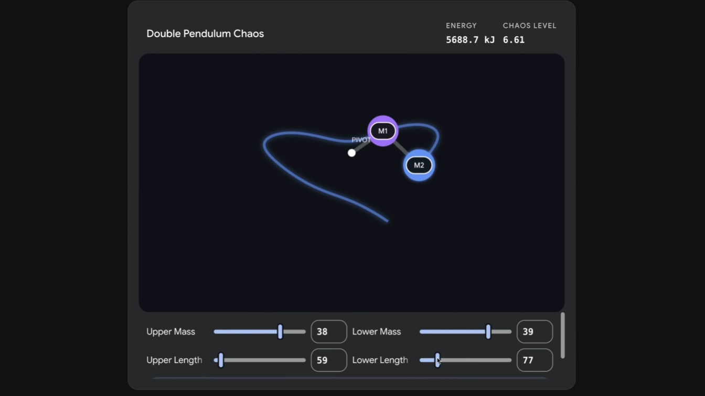Screen dimensions: 705x396
Task: Click the Lower Mass value field showing 39
Action: coord(535,331)
